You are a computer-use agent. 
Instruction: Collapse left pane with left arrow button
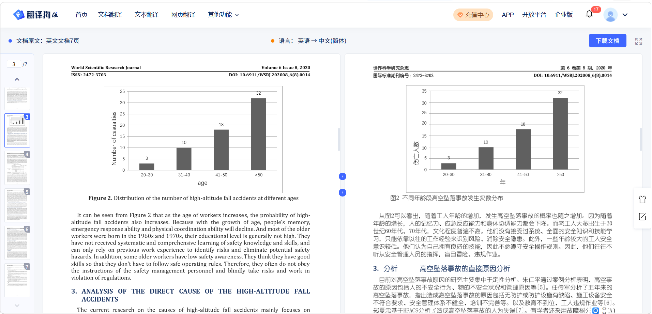point(343,176)
